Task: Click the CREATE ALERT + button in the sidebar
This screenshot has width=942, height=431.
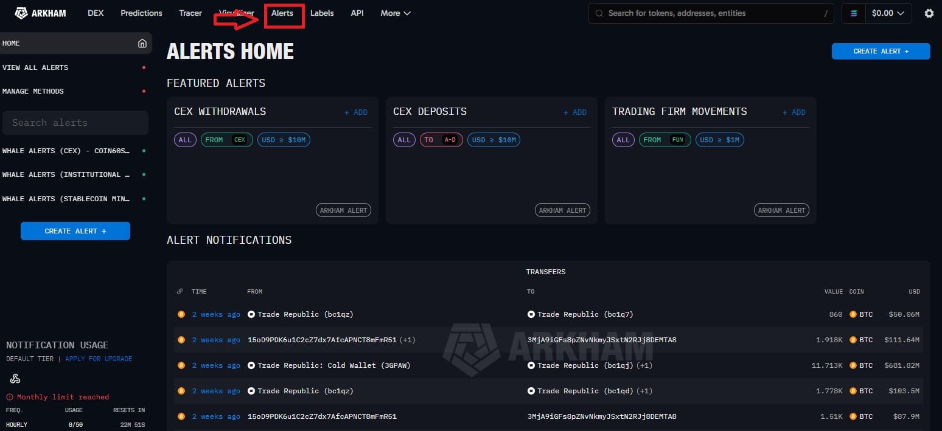Action: 75,231
